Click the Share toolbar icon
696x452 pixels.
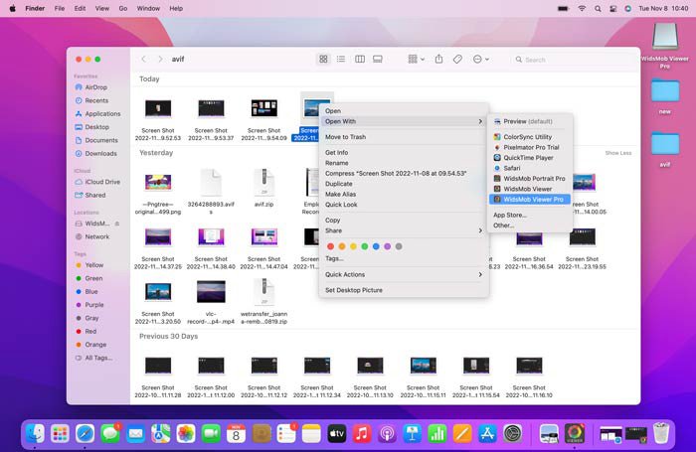438,59
